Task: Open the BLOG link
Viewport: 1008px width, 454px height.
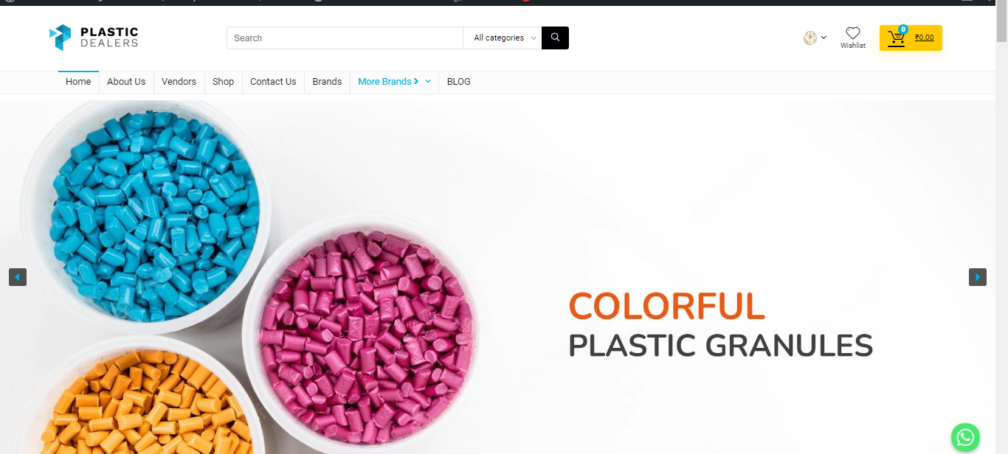Action: (458, 82)
